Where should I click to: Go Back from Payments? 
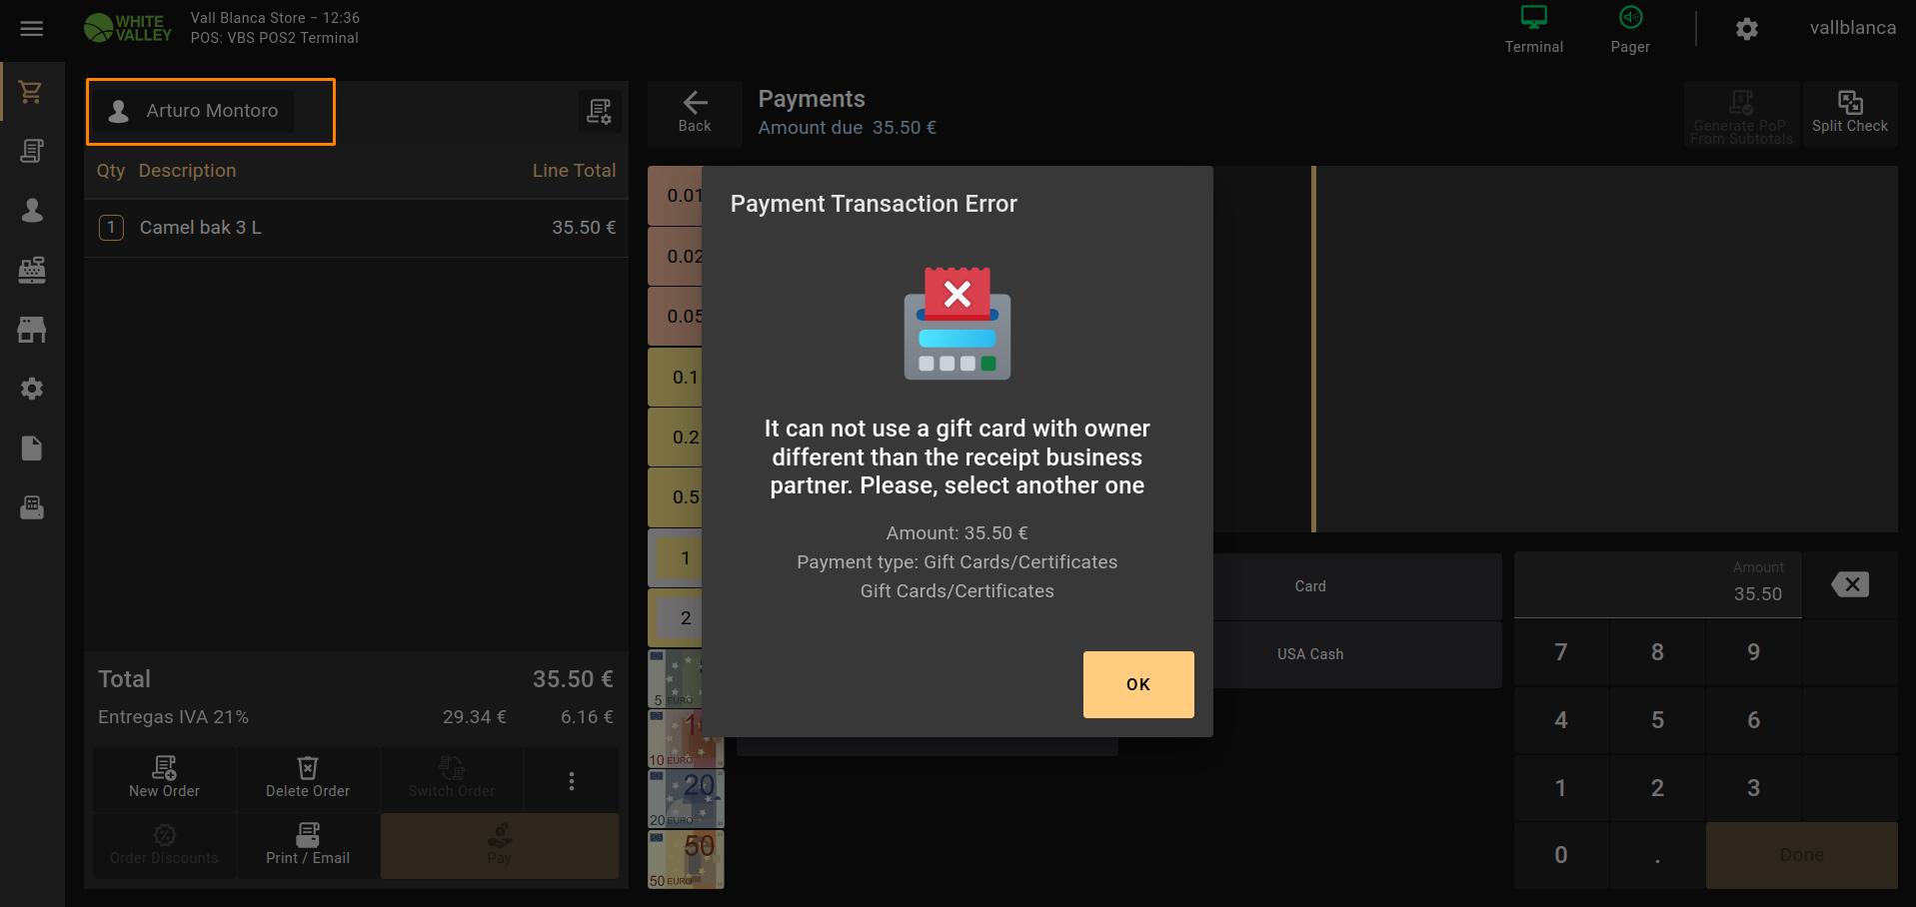point(695,112)
